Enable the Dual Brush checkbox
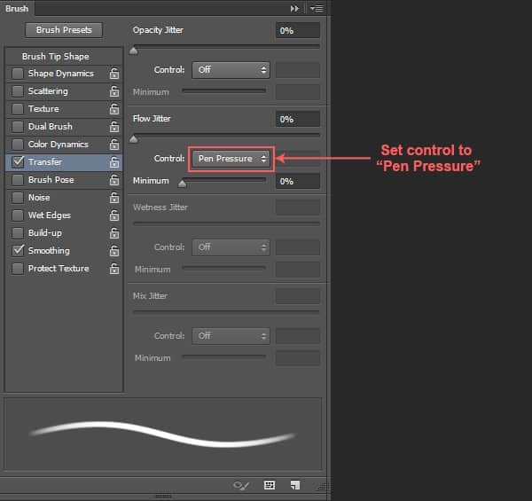Viewport: 532px width, 501px height. coord(18,127)
